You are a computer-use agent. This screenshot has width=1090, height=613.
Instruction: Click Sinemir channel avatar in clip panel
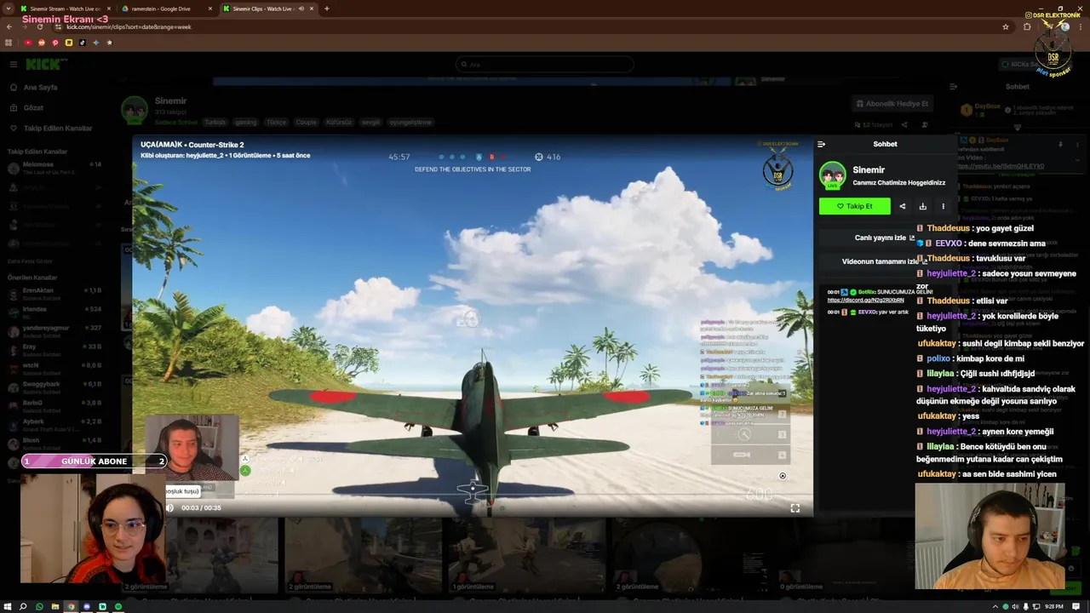pos(832,175)
